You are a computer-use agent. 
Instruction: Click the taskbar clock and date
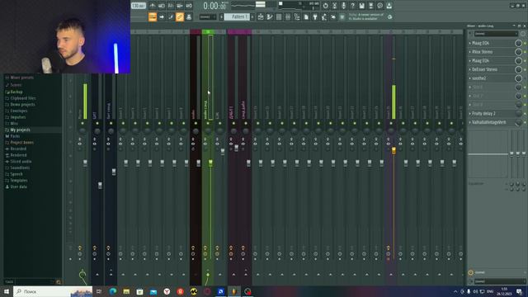coord(504,291)
